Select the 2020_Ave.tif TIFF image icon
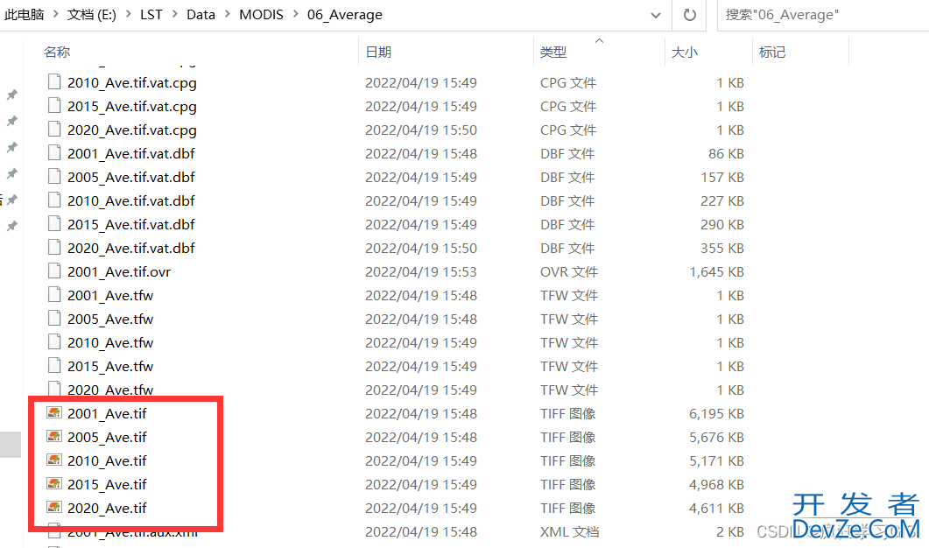This screenshot has width=929, height=548. 54,508
